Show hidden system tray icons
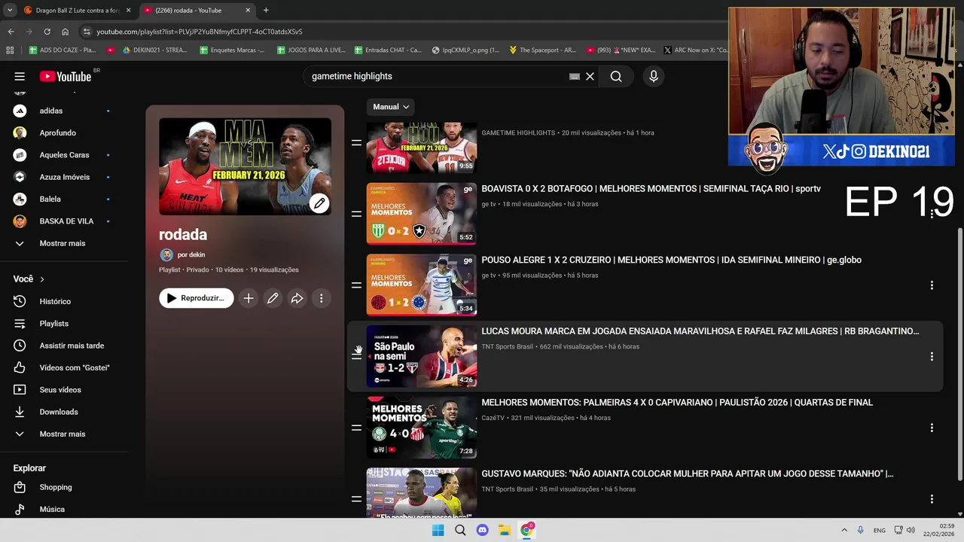This screenshot has height=542, width=964. [843, 530]
